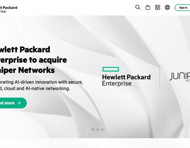Click the Enterprise word in banner logo
Image resolution: width=190 pixels, height=148 pixels.
click(x=117, y=84)
